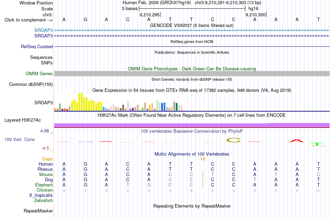The image size is (330, 219).
Task: Click the light blue SRGAP3 transcript label
Action: click(43, 30)
